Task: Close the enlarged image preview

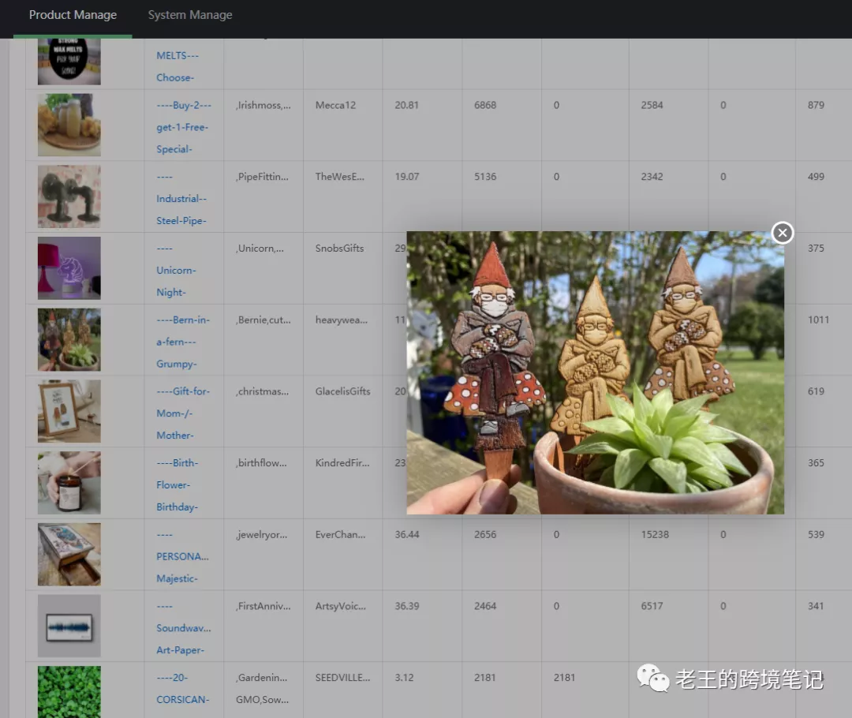Action: (782, 233)
